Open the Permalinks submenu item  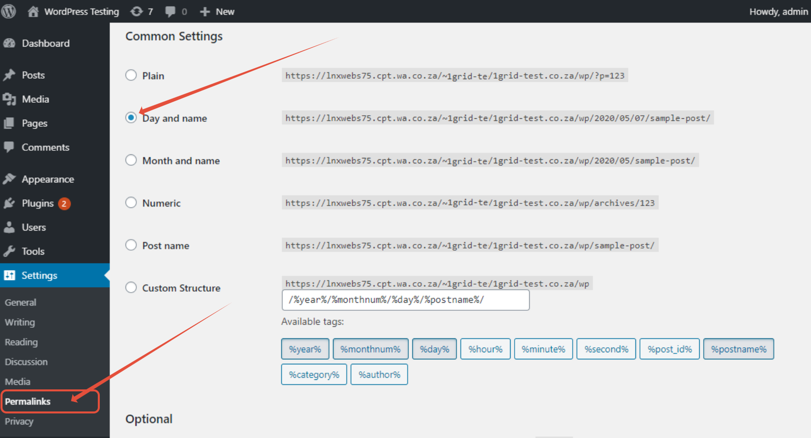[28, 401]
